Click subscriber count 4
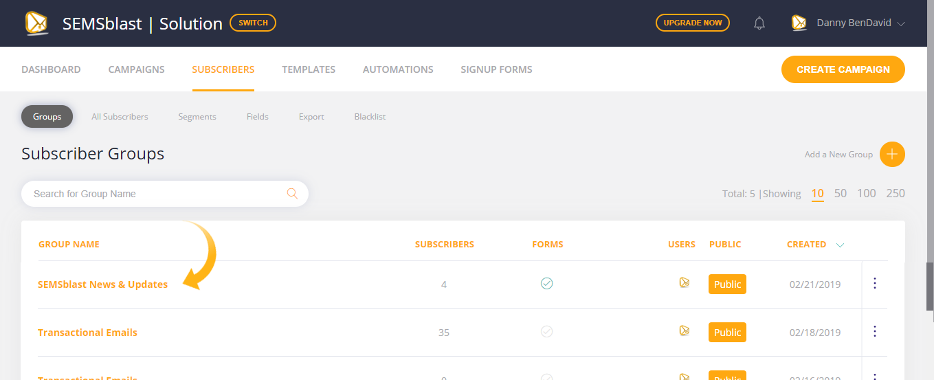Viewport: 934px width, 380px height. pos(444,284)
